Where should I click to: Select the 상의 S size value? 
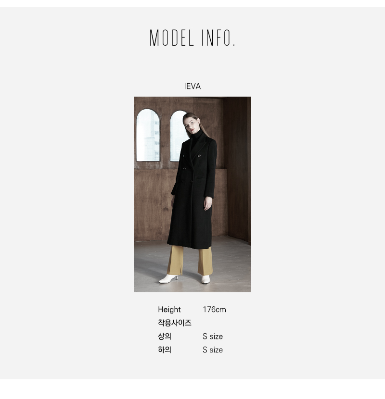213,336
